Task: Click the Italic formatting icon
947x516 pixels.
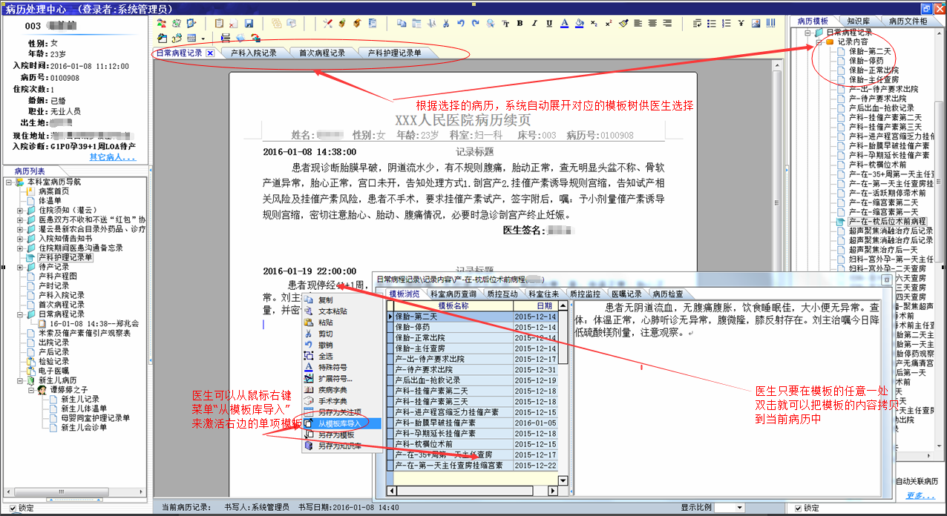Action: coord(534,23)
